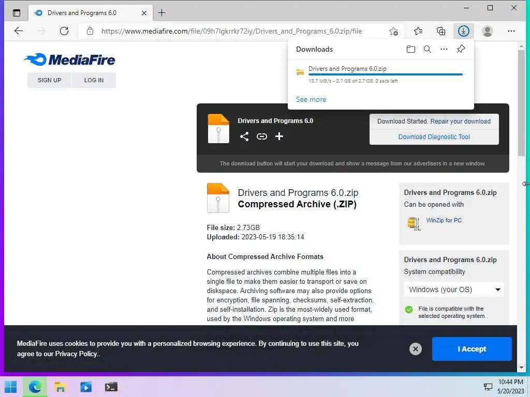
Task: Add this page to favorites
Action: click(x=393, y=31)
